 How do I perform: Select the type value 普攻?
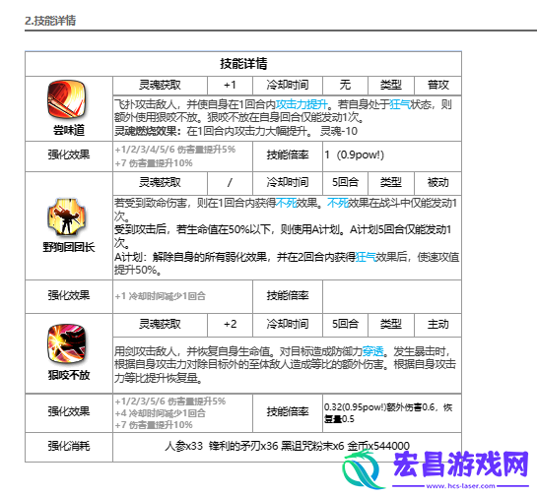coord(438,85)
